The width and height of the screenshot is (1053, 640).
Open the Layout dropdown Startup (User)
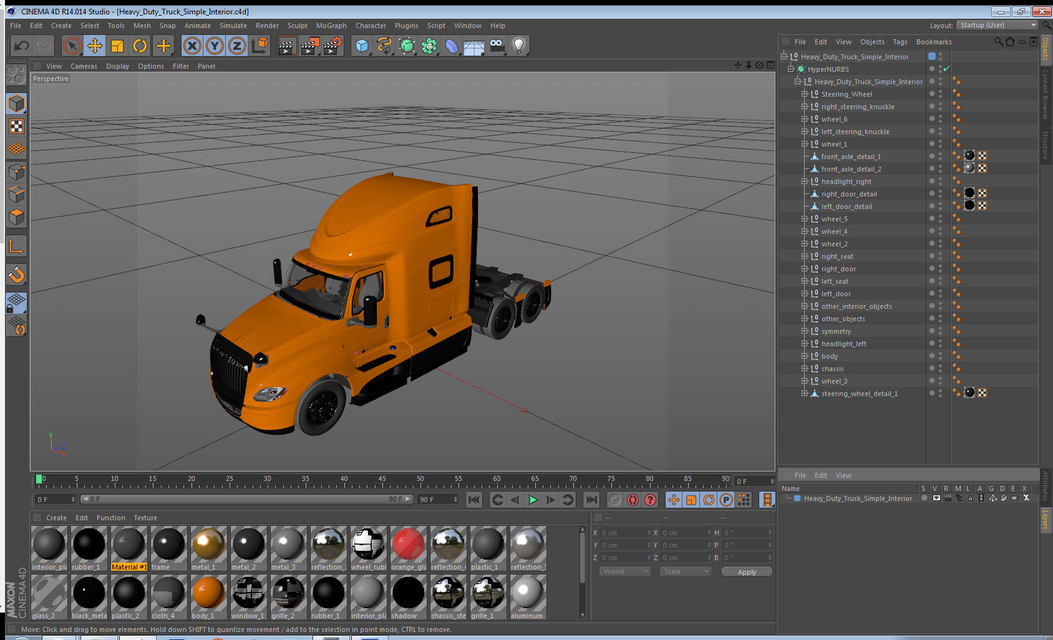[997, 25]
